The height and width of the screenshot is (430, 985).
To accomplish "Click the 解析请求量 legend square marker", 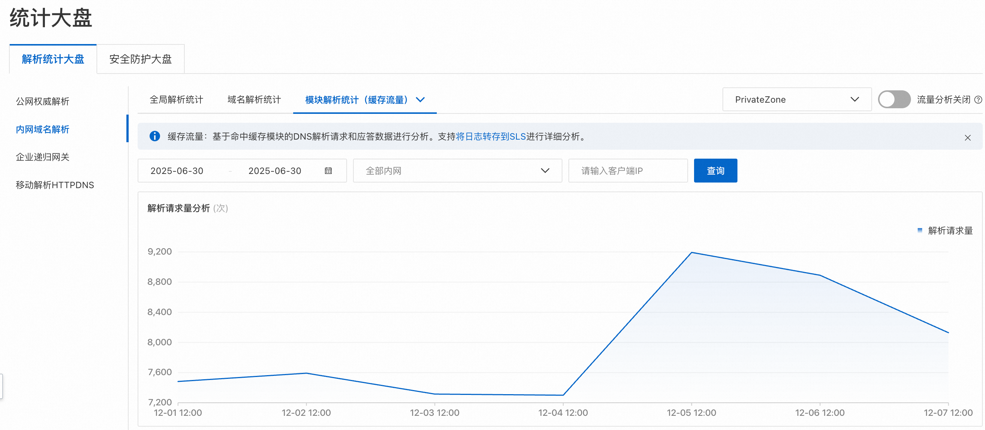I will 920,230.
